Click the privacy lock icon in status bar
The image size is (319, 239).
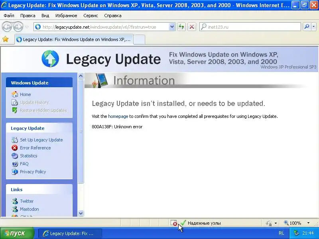point(269,223)
